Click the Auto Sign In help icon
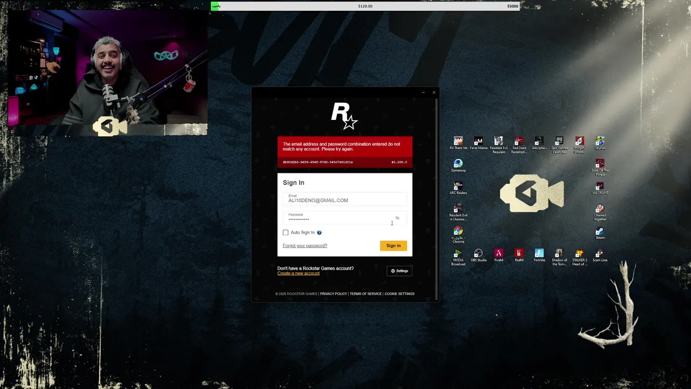The image size is (691, 389). point(319,232)
